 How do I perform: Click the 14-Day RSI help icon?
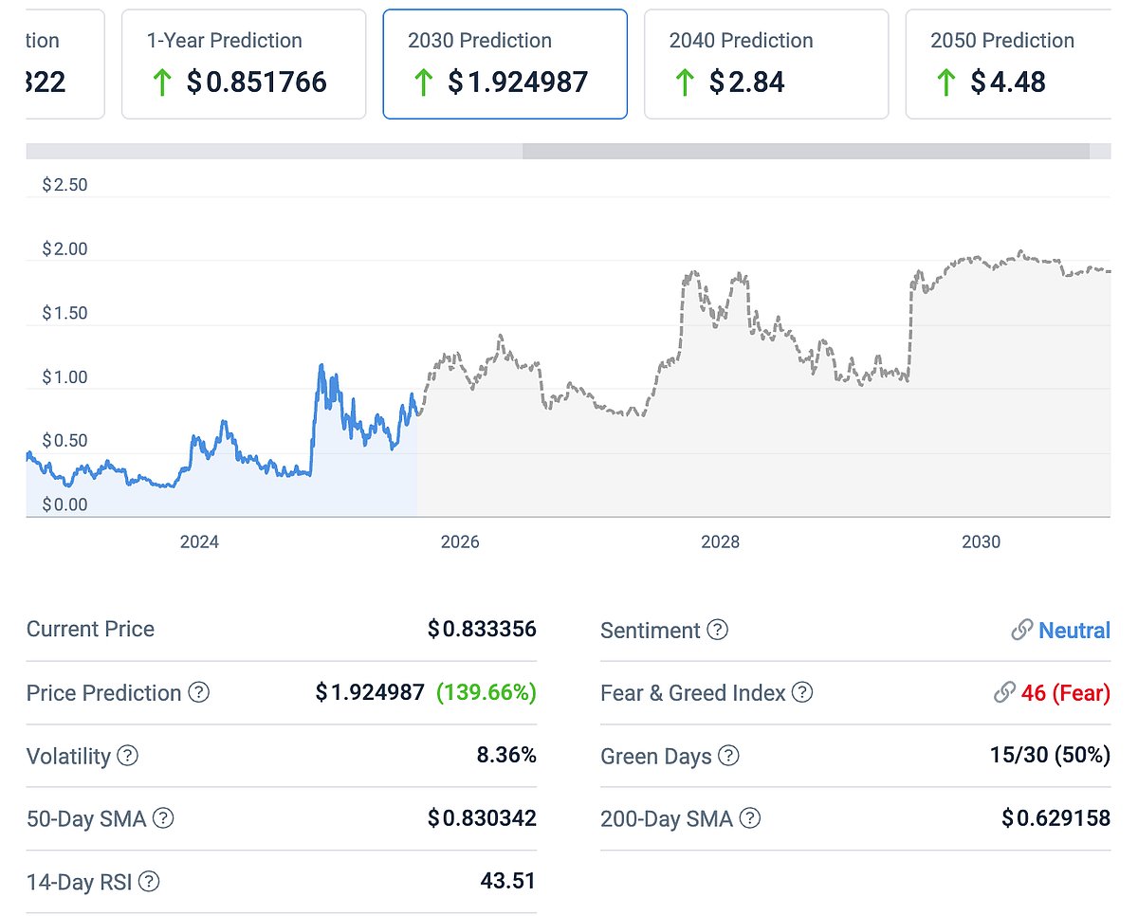tap(150, 883)
